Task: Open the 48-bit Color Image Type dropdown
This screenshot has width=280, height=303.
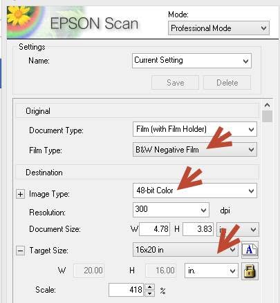Action: point(195,190)
